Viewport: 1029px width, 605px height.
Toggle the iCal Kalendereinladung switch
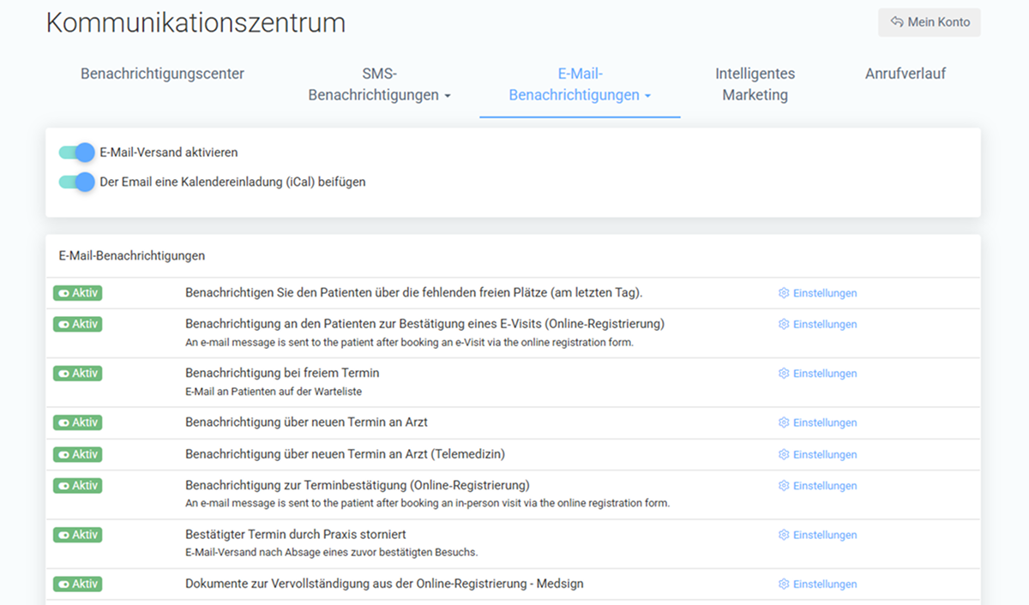76,182
